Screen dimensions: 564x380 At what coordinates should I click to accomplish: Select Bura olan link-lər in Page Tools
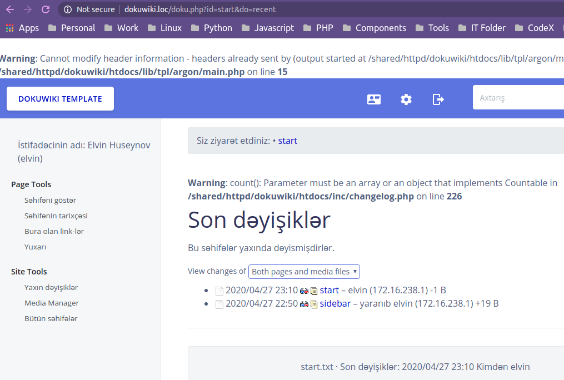click(54, 231)
